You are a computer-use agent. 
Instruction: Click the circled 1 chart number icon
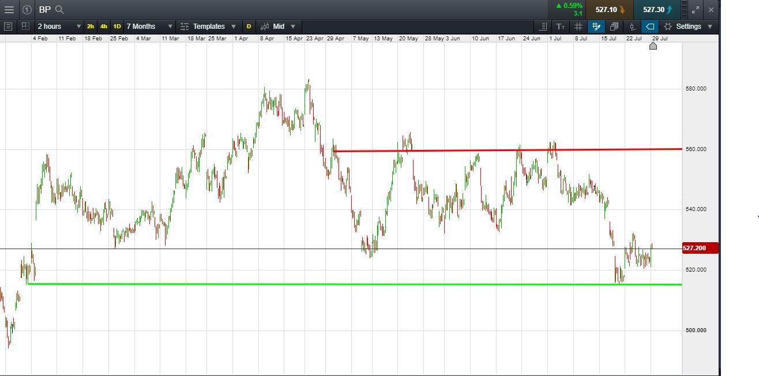pos(27,10)
